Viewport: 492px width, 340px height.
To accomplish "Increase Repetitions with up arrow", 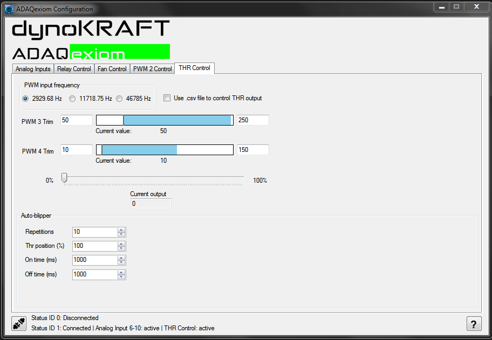I will pyautogui.click(x=121, y=230).
